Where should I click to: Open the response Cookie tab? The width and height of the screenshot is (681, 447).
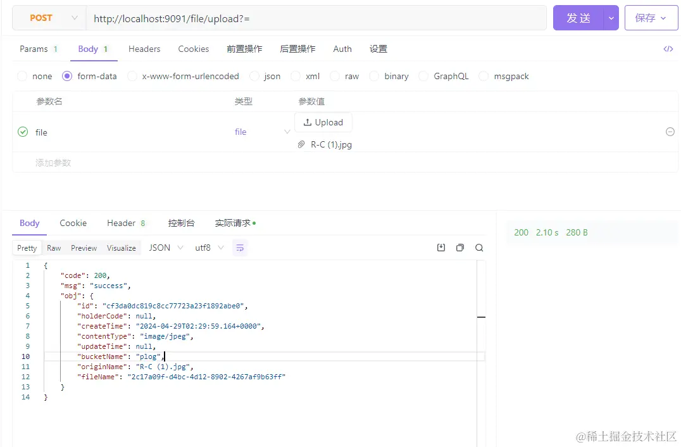tap(73, 223)
